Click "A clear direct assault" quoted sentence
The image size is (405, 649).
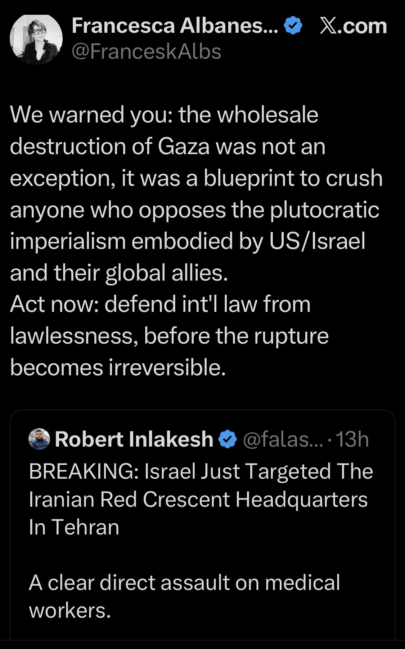click(129, 582)
